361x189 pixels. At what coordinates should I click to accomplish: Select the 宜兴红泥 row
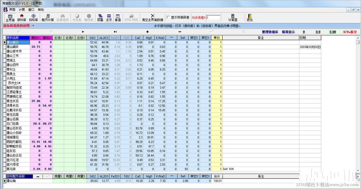[18, 160]
